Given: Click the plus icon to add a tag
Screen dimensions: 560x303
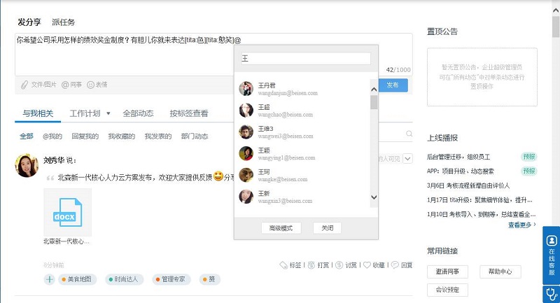Looking at the screenshot, I should click(x=50, y=279).
